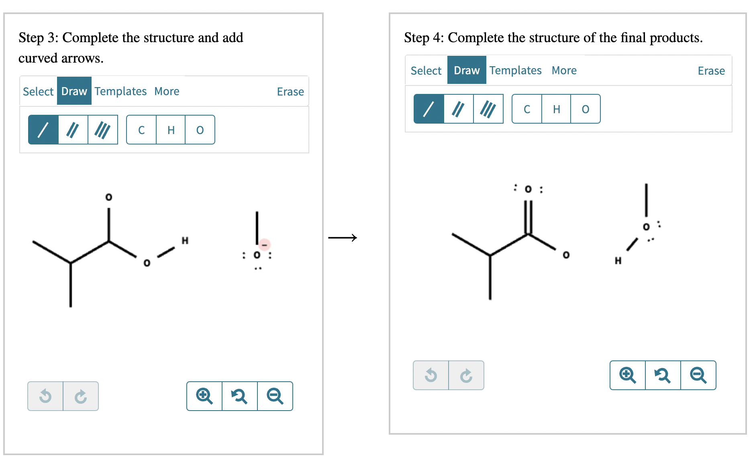755x472 pixels.
Task: Redo action in Step 4 panel
Action: click(x=466, y=375)
